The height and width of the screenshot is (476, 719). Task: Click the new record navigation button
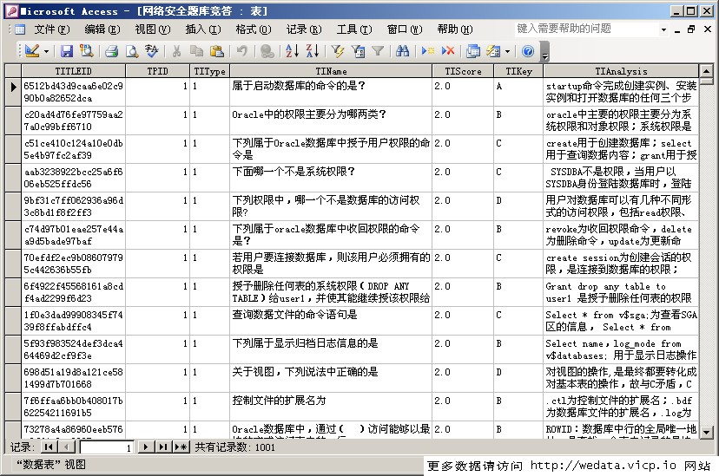[181, 447]
